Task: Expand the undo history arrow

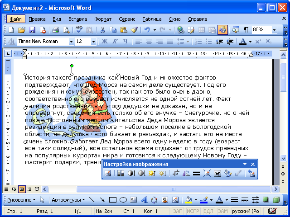Action: (155, 30)
